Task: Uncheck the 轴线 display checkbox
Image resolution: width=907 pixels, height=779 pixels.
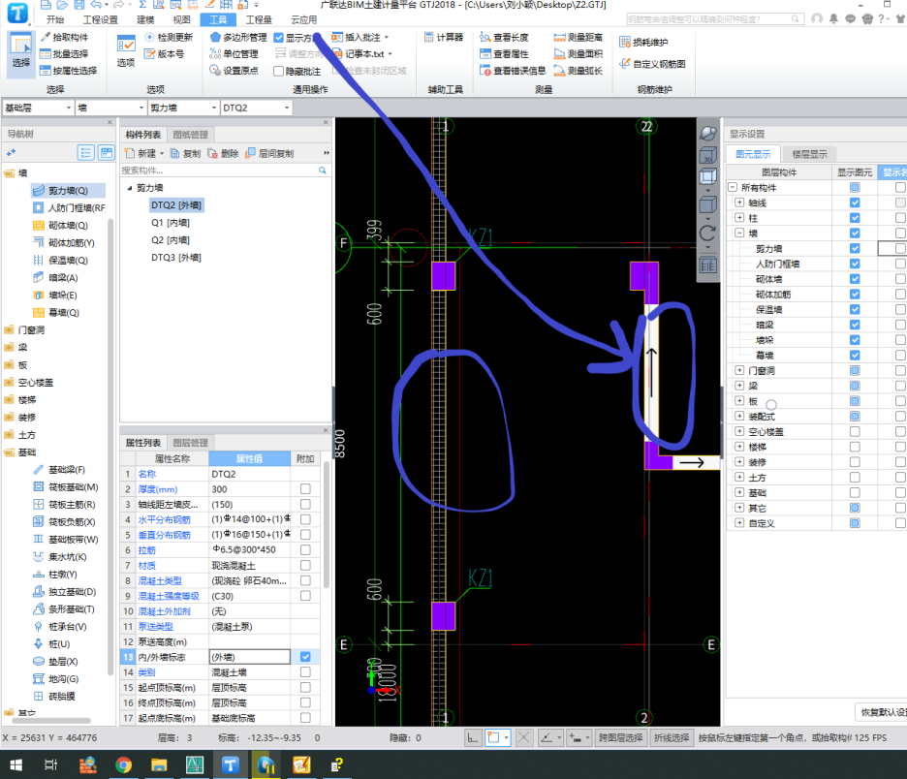Action: click(855, 203)
